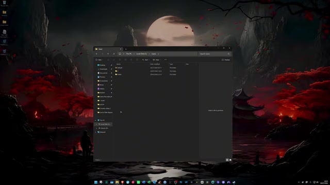Viewport: 330px width, 185px height.
Task: Show hidden system tray icons
Action: click(299, 182)
